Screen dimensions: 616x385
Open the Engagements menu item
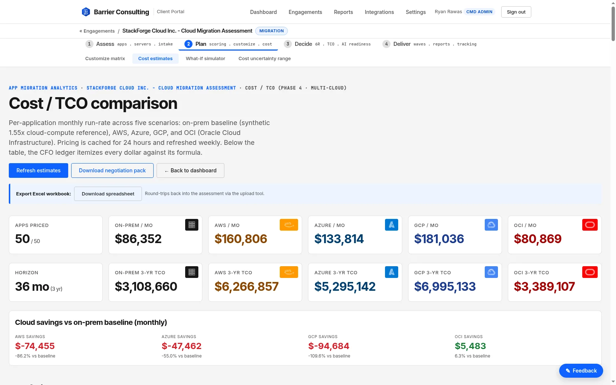coord(305,12)
